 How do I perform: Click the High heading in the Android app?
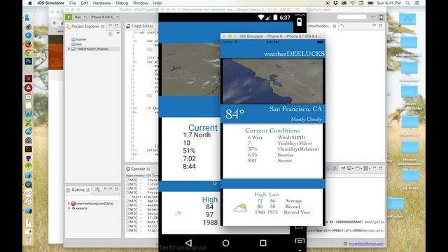[210, 199]
